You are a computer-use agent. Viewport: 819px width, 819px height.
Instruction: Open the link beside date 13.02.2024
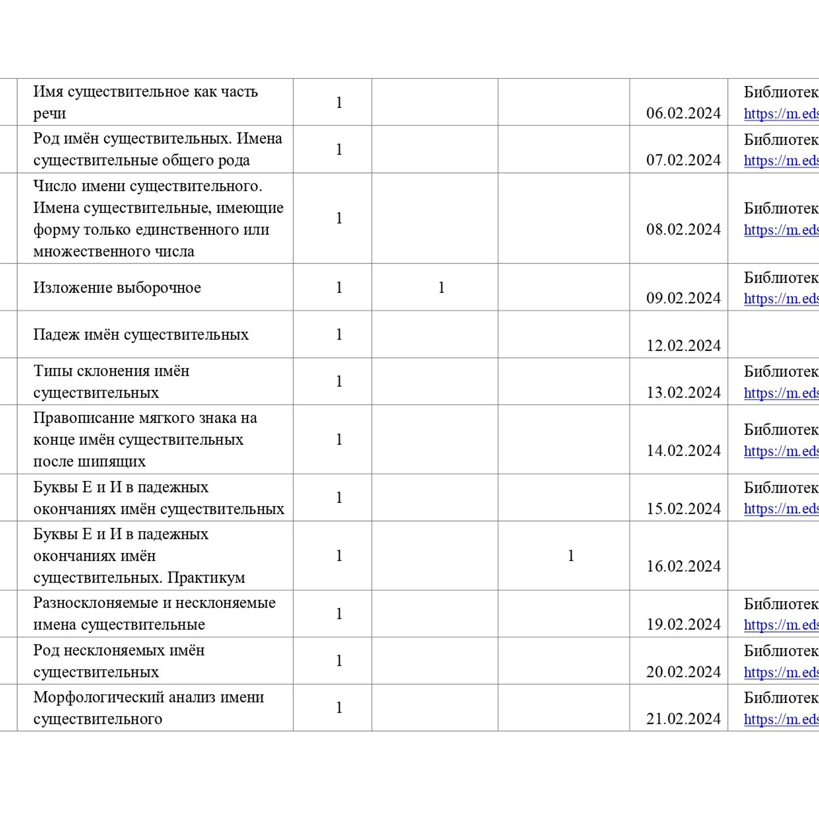tap(781, 393)
